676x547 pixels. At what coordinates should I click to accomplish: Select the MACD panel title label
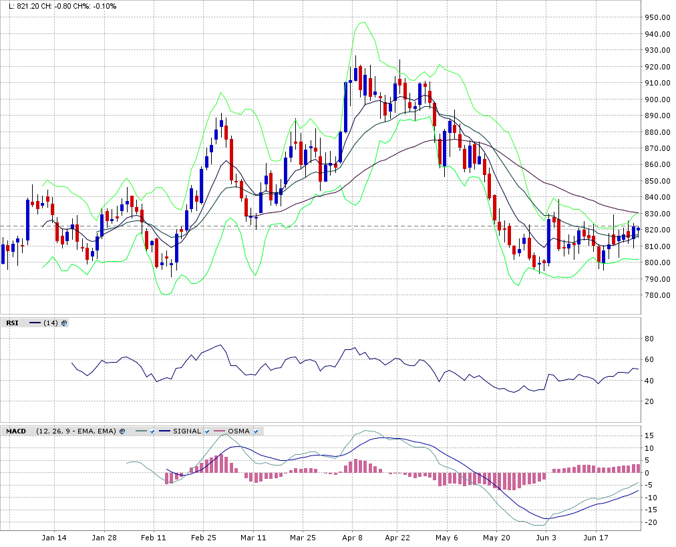coord(16,431)
